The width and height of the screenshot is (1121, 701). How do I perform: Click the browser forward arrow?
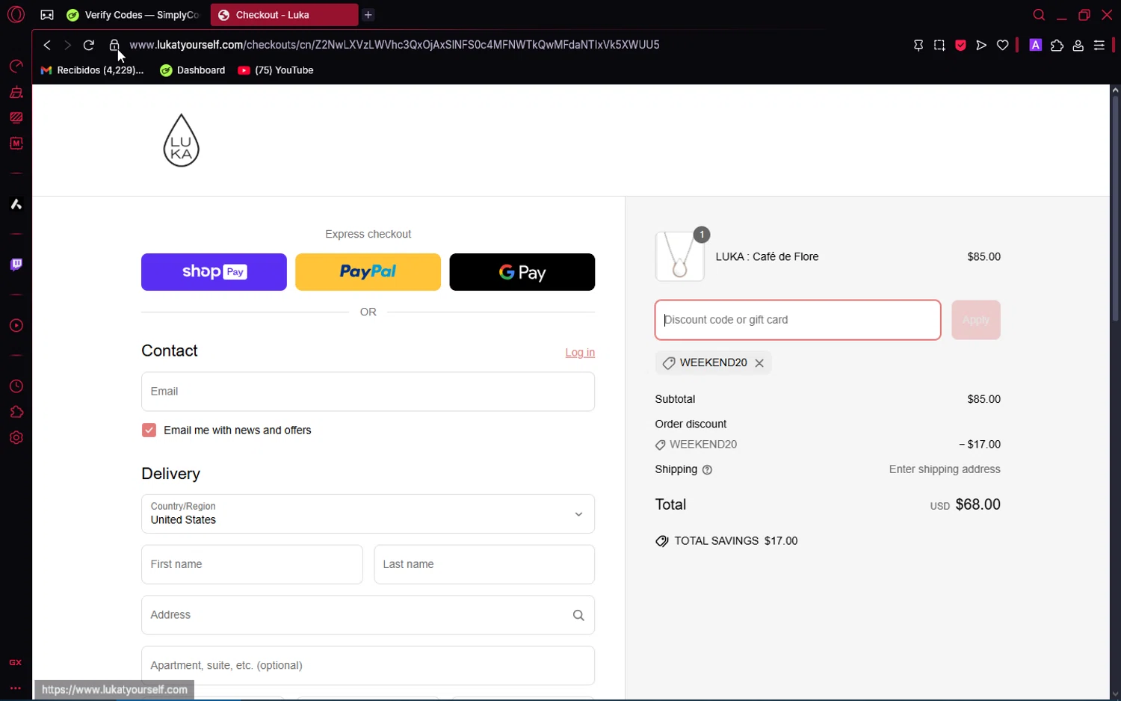coord(67,46)
